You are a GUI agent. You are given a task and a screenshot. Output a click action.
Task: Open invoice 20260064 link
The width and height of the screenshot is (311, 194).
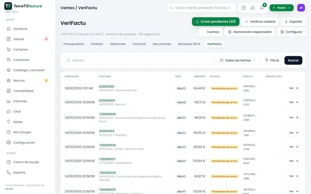pos(106,131)
